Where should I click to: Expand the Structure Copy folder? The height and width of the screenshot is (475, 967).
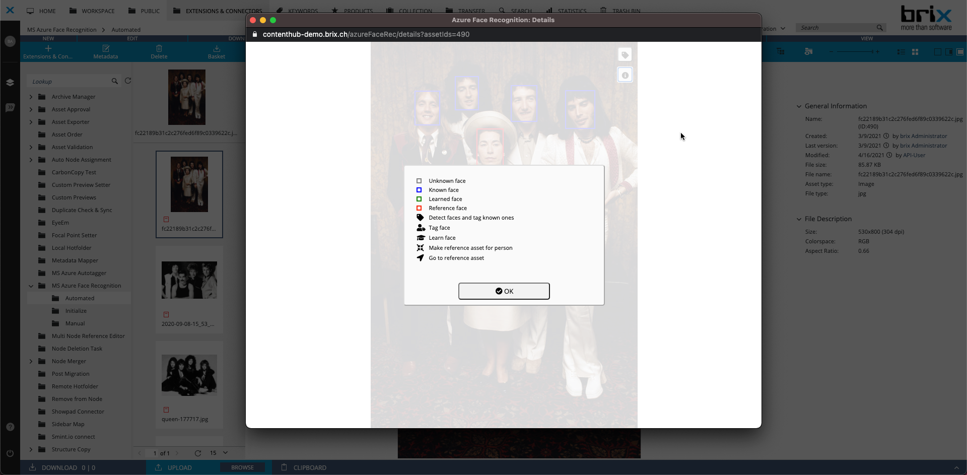coord(31,449)
